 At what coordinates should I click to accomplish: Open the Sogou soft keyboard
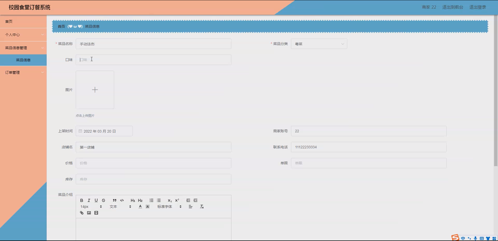coord(482,238)
